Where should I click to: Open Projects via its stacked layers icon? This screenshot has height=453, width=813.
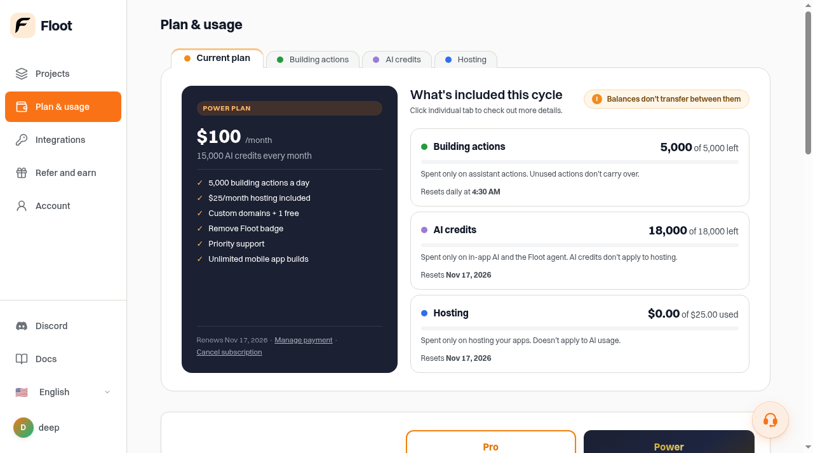point(22,74)
